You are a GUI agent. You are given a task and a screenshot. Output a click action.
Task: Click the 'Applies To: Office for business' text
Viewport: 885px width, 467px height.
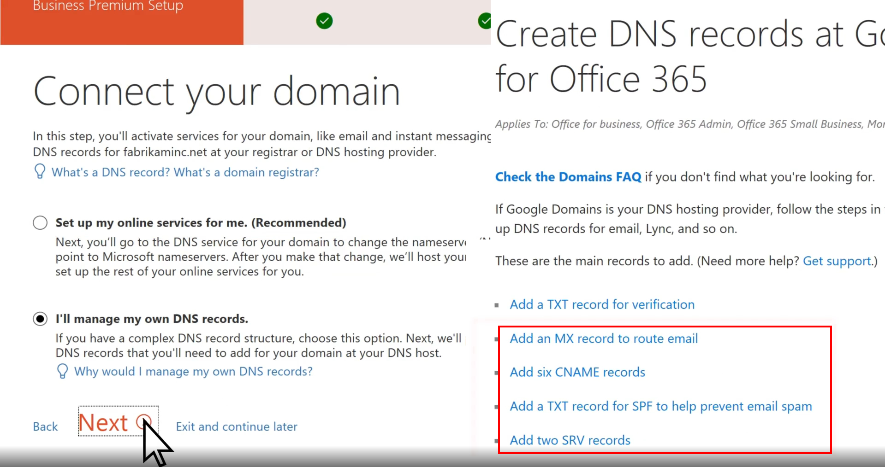(x=689, y=124)
